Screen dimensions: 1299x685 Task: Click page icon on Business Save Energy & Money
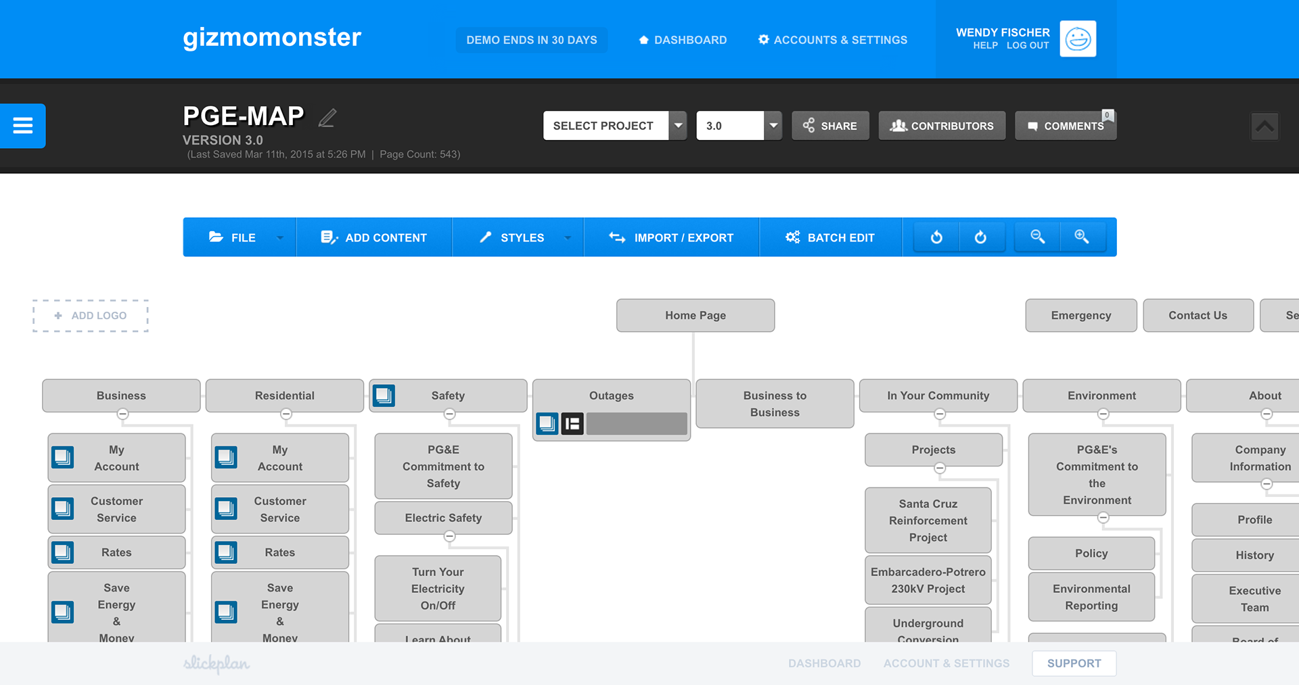click(63, 612)
